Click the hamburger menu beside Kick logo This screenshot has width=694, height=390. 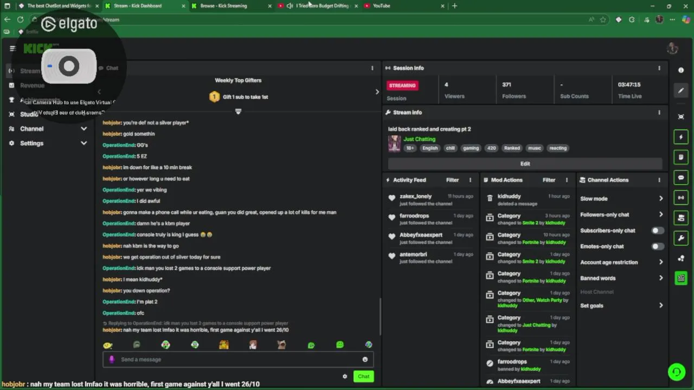pos(12,48)
